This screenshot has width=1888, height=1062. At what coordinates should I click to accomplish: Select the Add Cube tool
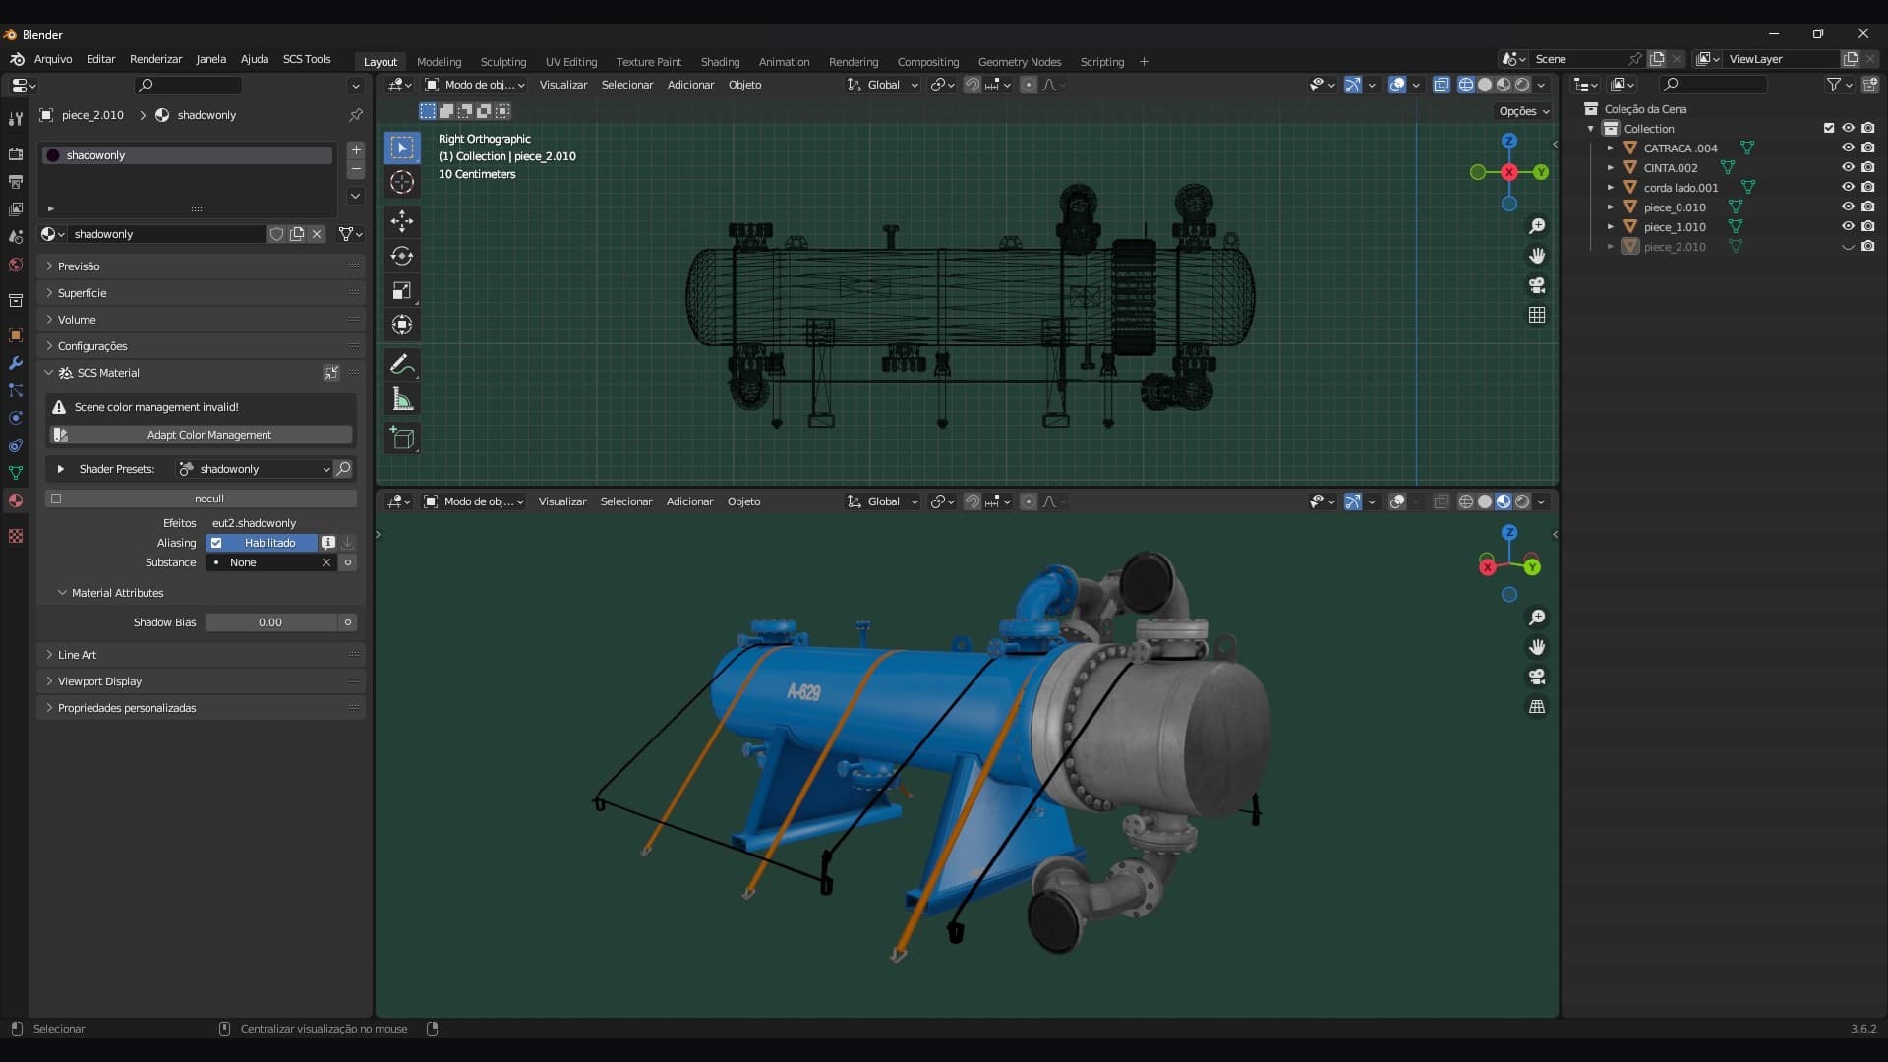(x=402, y=439)
